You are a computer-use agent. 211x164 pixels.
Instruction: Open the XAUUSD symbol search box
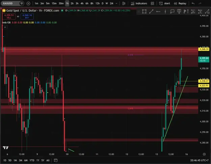tap(12, 3)
